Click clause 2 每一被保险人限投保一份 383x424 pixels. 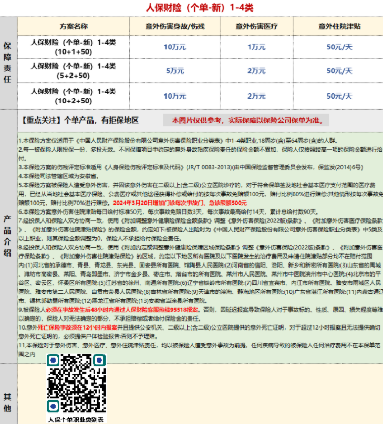click(x=200, y=154)
